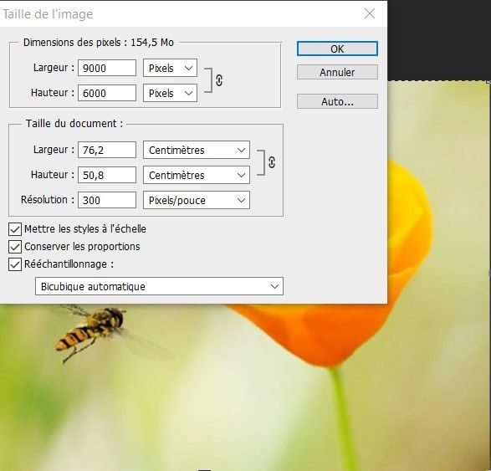Select the document Largeur field 76,2
Screen dimensions: 491x471
107,150
